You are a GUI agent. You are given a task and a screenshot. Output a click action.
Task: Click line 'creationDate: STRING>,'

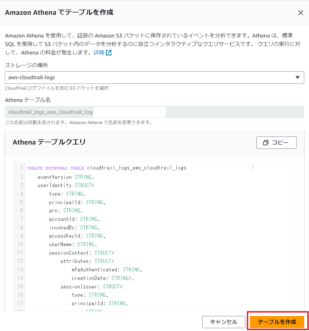103,278
